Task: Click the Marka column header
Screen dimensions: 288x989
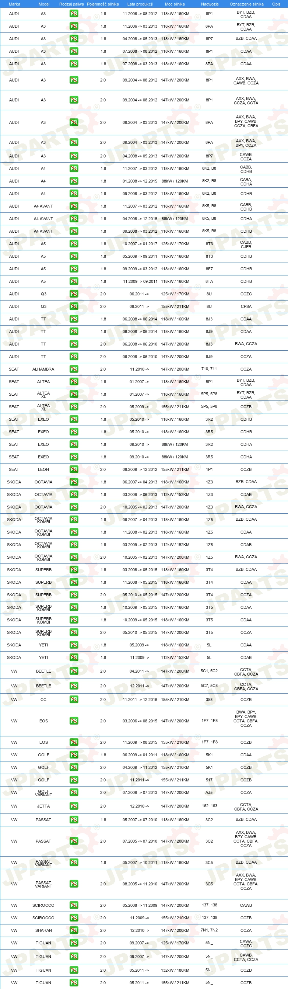Action: coord(14,4)
